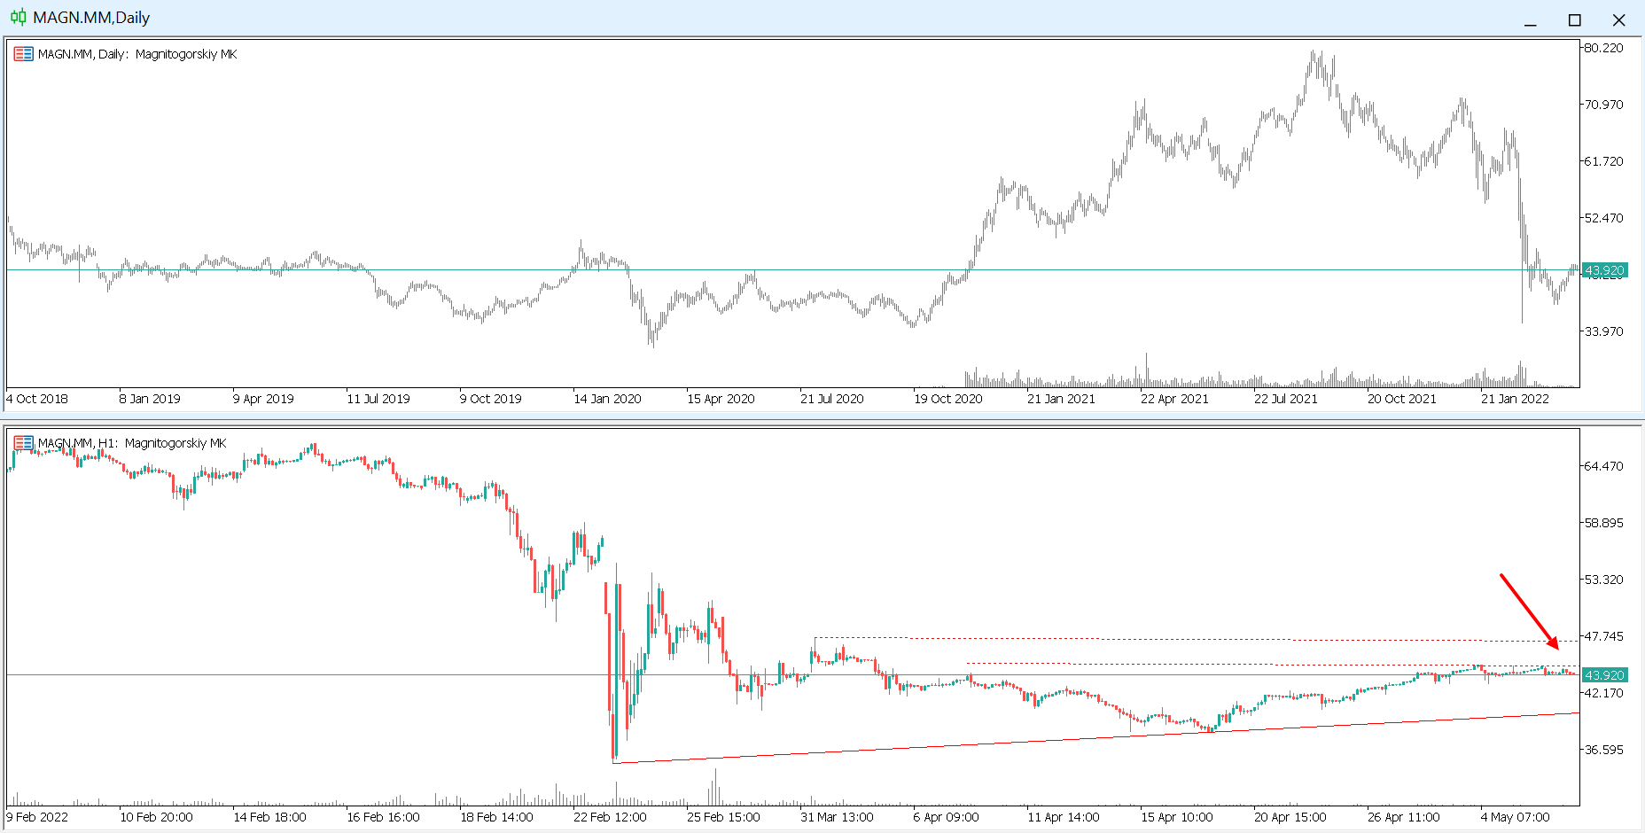This screenshot has width=1645, height=833.
Task: Maximize the MAGN.MM chart window
Action: [1575, 19]
